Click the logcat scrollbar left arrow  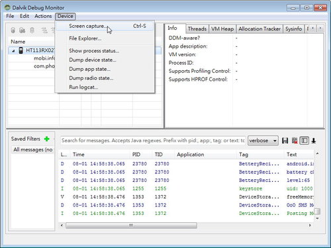tap(62, 226)
